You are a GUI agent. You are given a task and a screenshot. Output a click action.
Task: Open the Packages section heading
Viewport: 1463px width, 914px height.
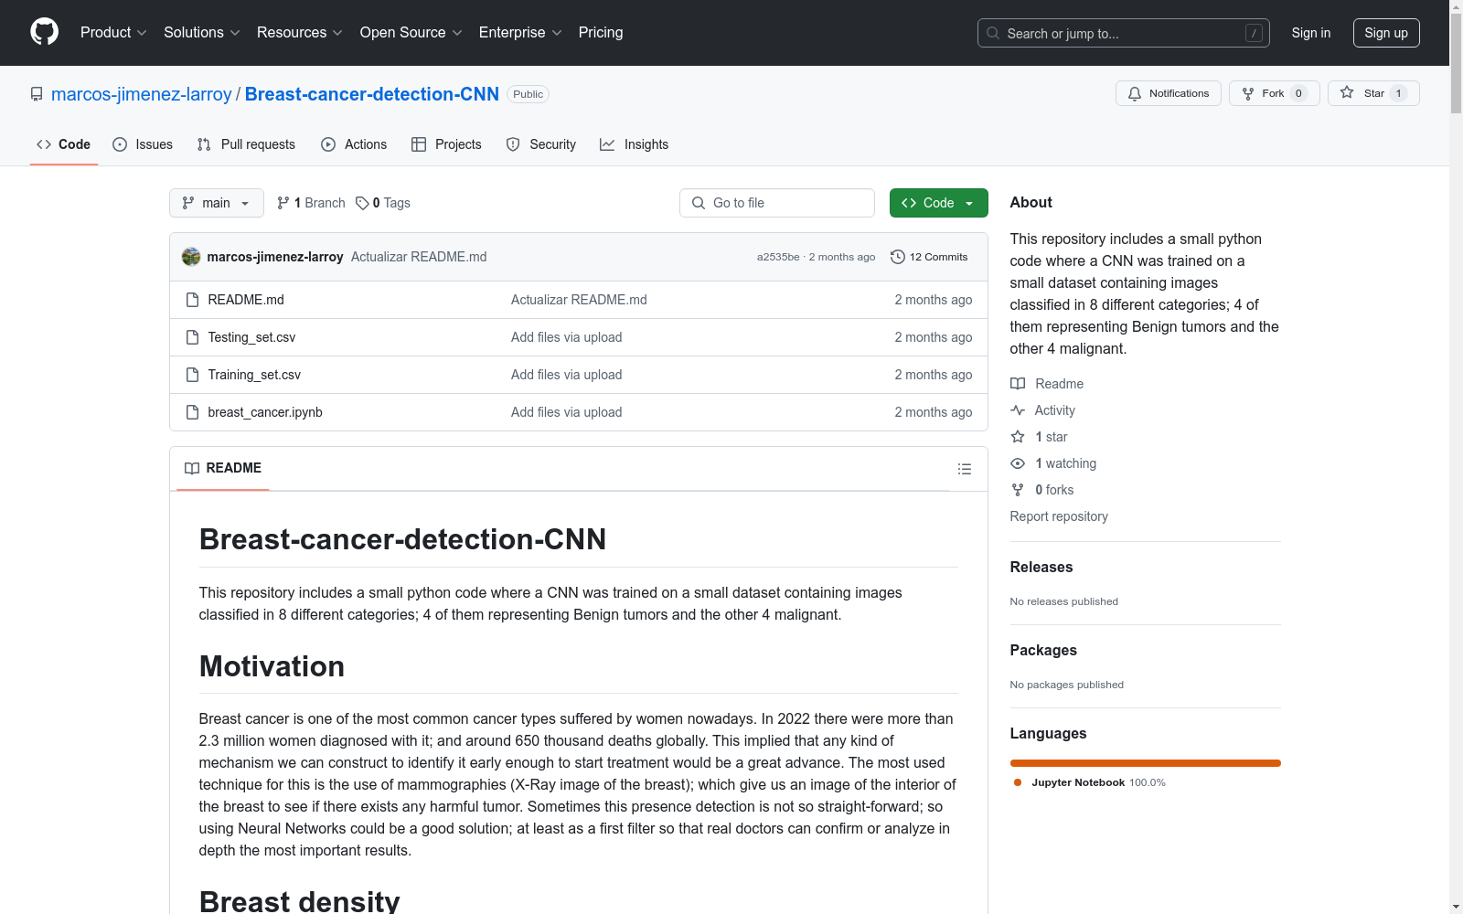[x=1043, y=650]
